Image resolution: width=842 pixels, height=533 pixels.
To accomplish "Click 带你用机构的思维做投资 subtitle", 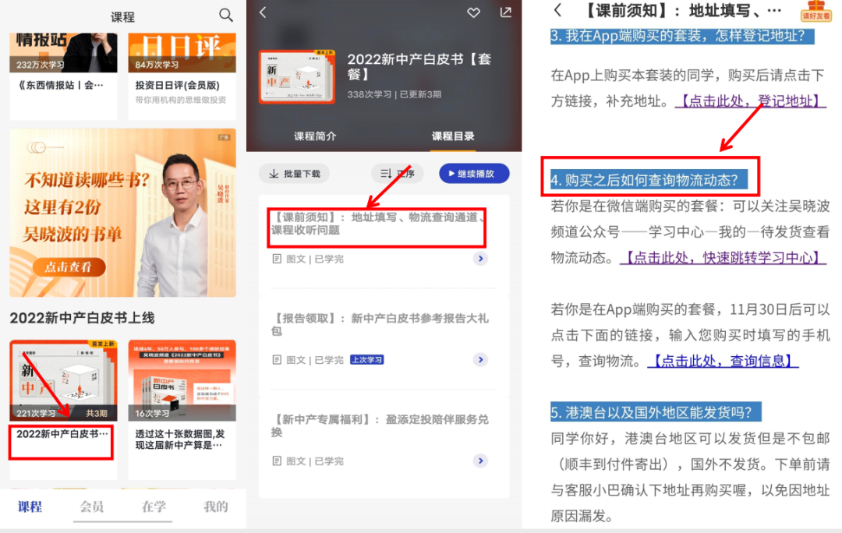I will 181,100.
